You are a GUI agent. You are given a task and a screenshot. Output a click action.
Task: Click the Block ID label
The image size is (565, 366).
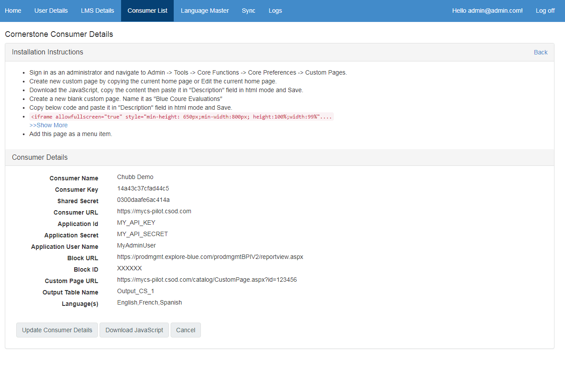[x=86, y=269]
